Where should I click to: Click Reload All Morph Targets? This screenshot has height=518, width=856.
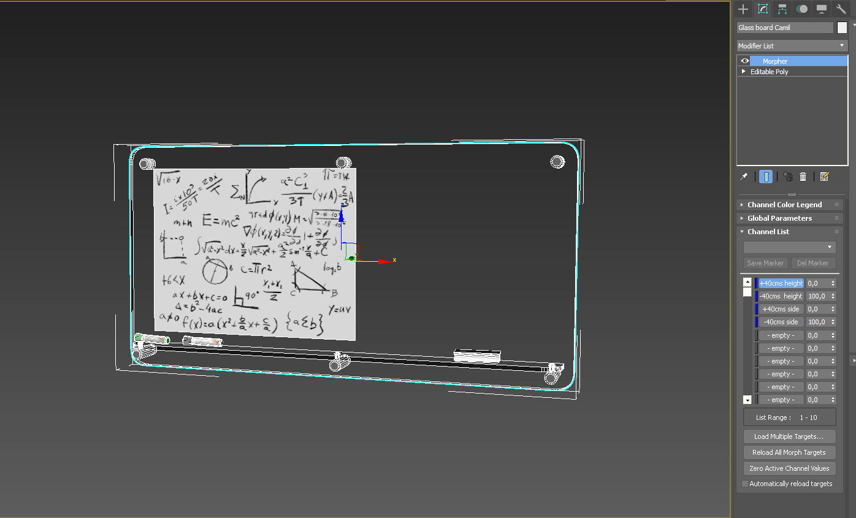[790, 452]
